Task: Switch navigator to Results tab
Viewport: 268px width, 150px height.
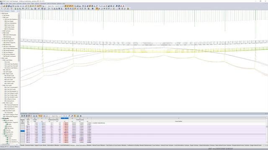Action: click(x=17, y=147)
